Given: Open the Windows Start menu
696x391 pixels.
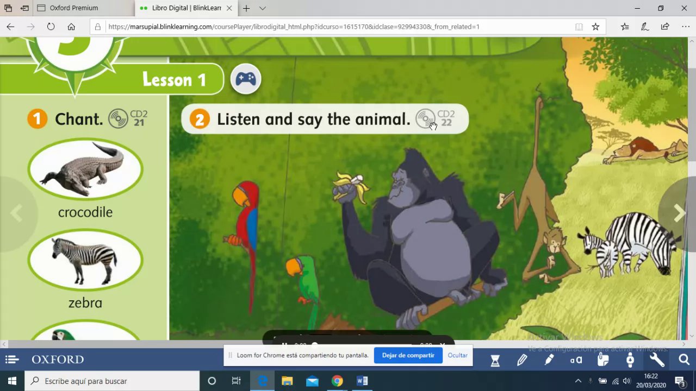Looking at the screenshot, I should tap(12, 381).
